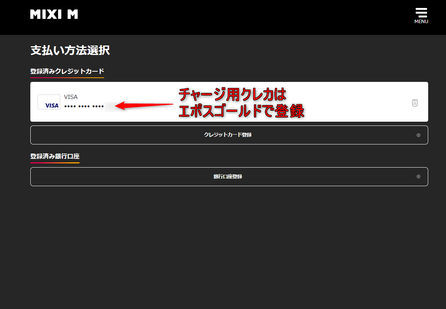This screenshot has width=446, height=309.
Task: Expand the credit card registration row
Action: 227,135
